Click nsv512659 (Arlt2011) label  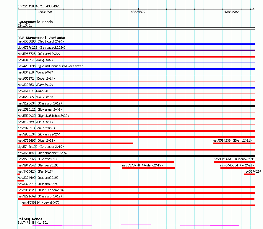coord(35,122)
